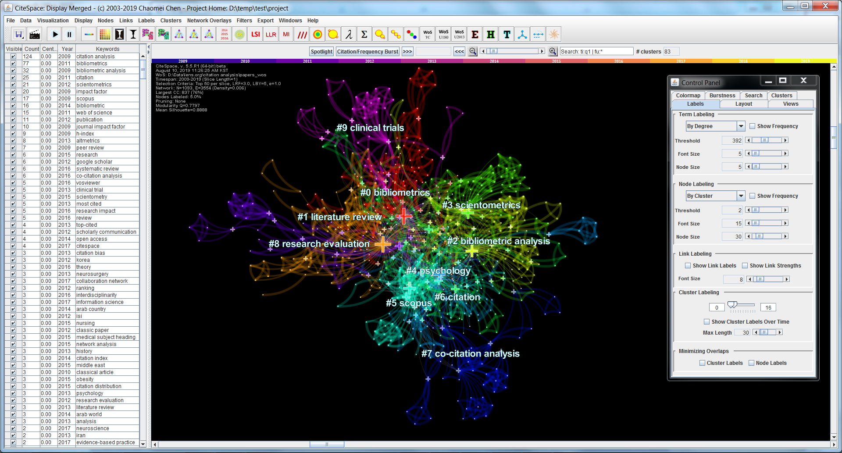Click the MI labeling icon
The image size is (842, 453).
point(286,34)
